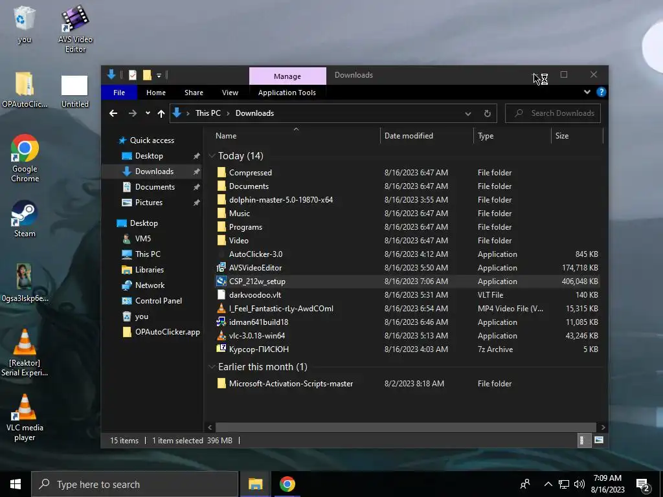Click This PC in the address bar
Screen dimensions: 663x497
208,113
